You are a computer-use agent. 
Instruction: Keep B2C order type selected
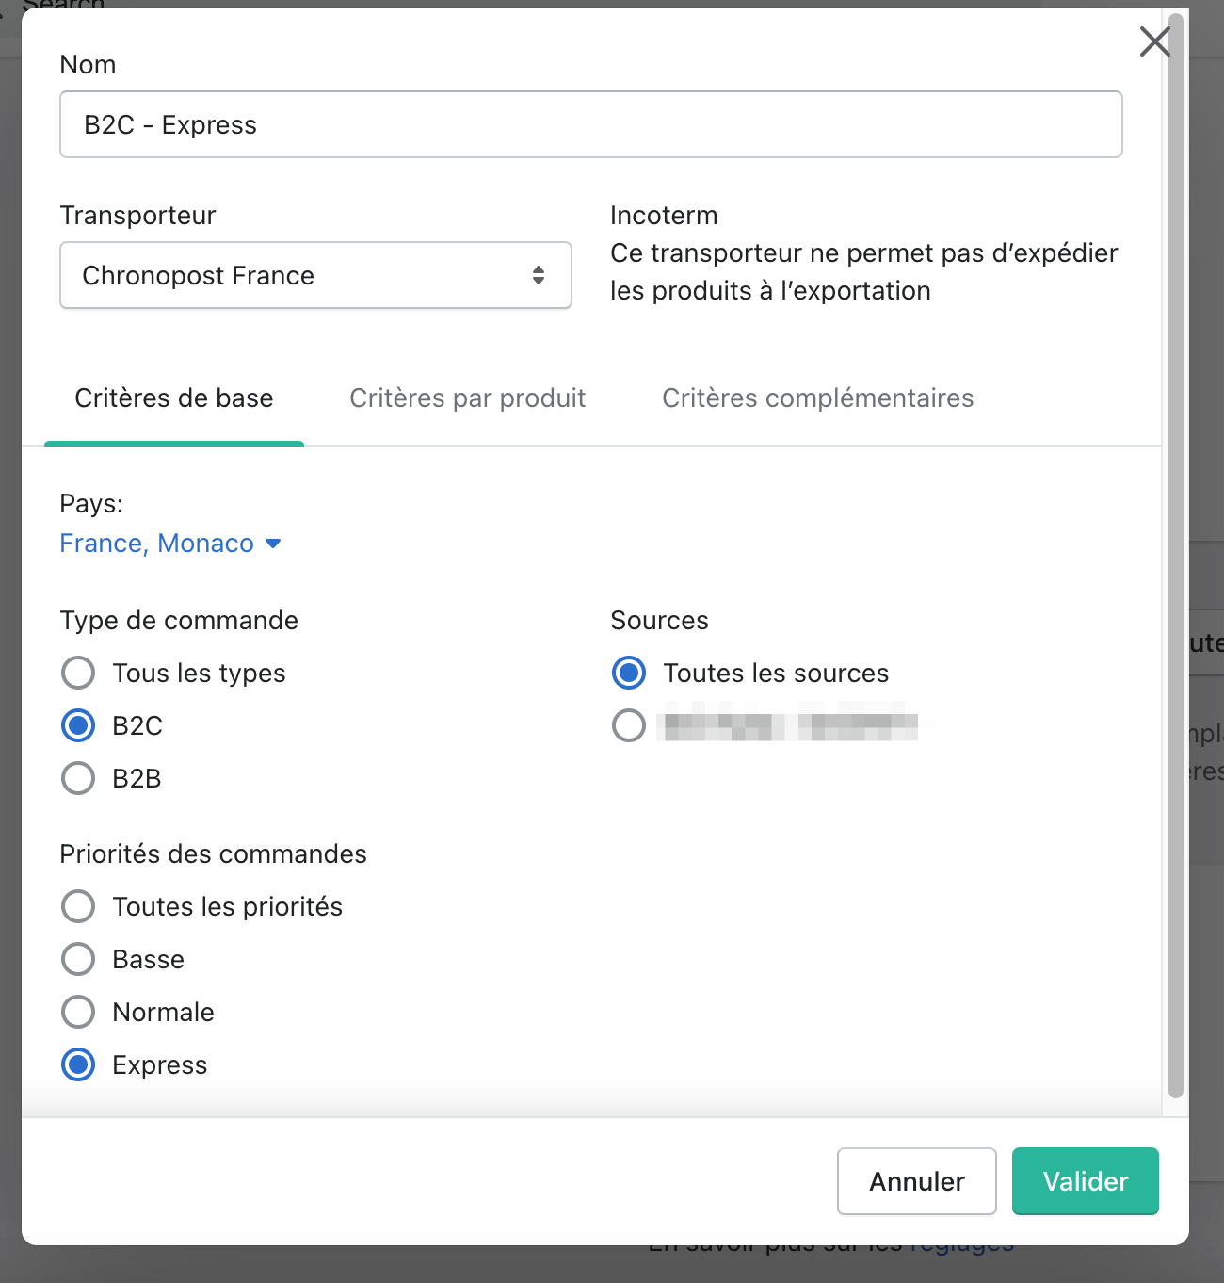click(78, 725)
